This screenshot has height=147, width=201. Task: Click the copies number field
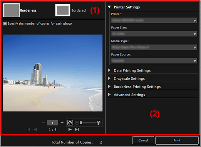pyautogui.click(x=52, y=123)
